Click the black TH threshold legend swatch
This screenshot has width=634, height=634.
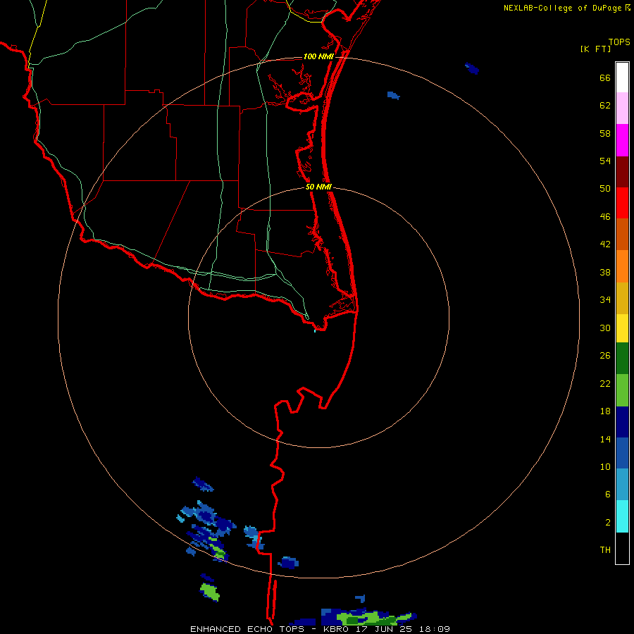622,548
